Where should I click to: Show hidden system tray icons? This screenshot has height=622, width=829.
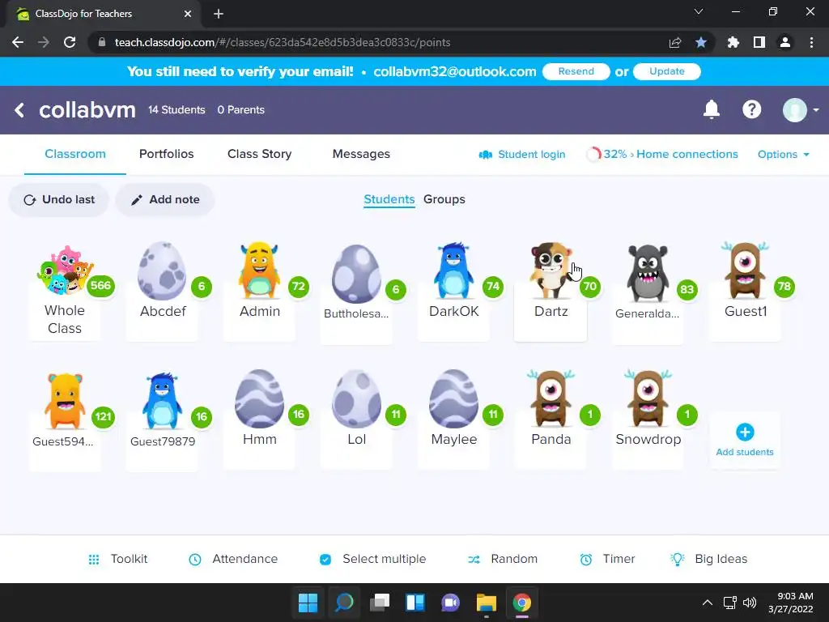click(708, 603)
